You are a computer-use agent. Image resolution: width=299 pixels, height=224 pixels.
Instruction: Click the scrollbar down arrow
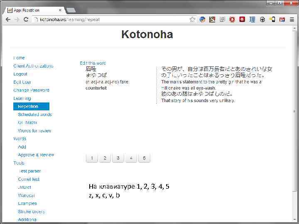[294, 220]
